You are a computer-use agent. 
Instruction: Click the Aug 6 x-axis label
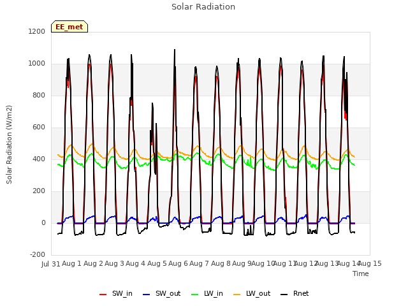click(178, 263)
